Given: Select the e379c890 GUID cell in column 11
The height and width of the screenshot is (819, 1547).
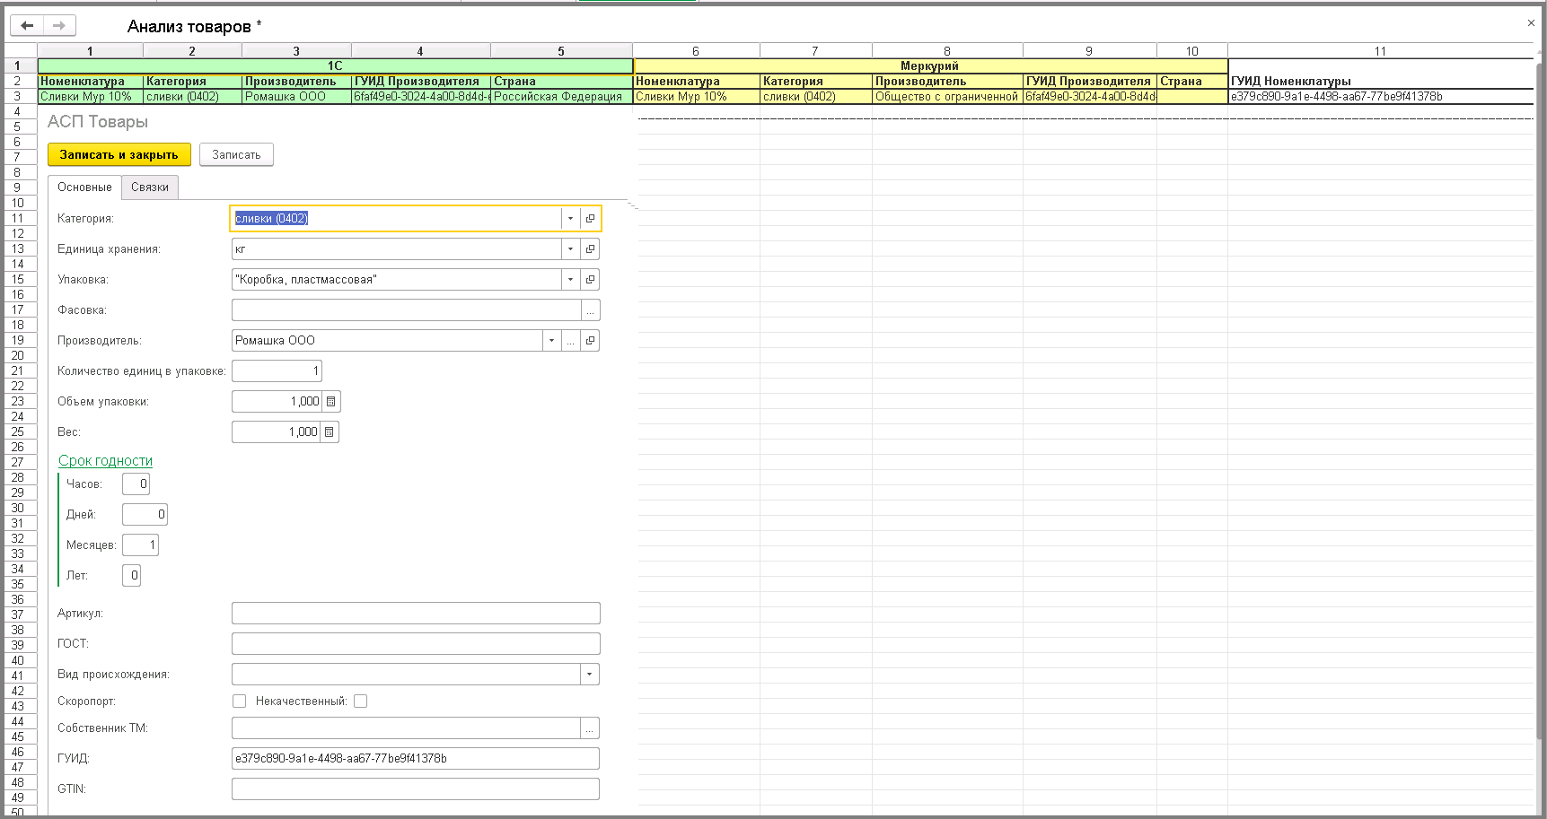Looking at the screenshot, I should point(1382,96).
